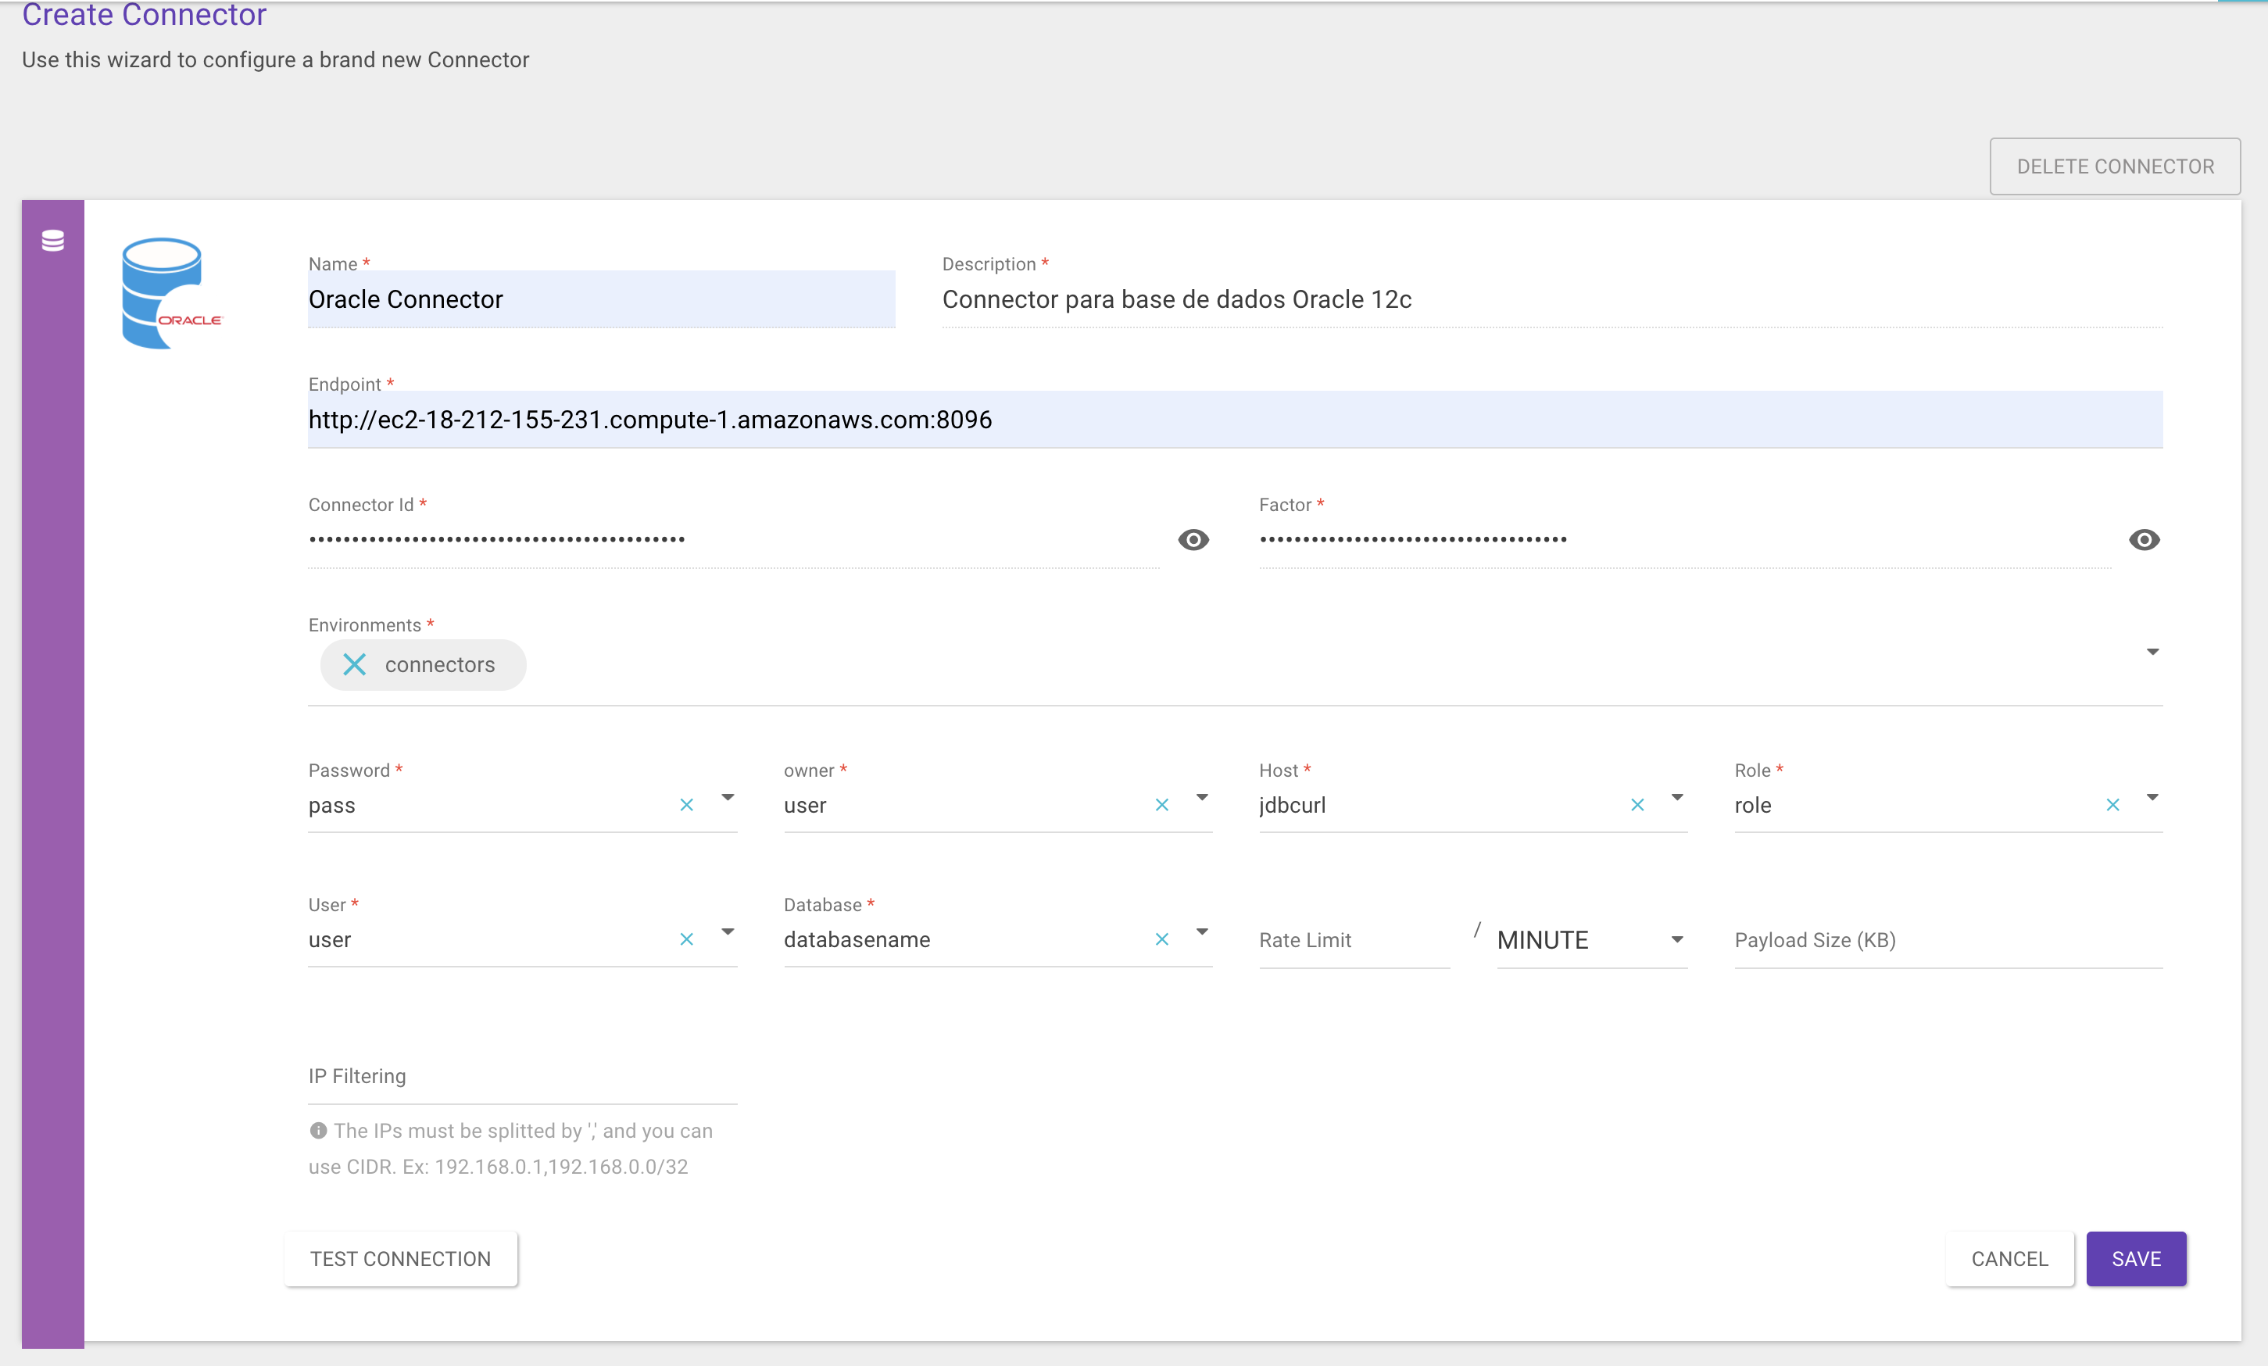Remove the connectors environment chip
The image size is (2268, 1366).
click(x=354, y=664)
